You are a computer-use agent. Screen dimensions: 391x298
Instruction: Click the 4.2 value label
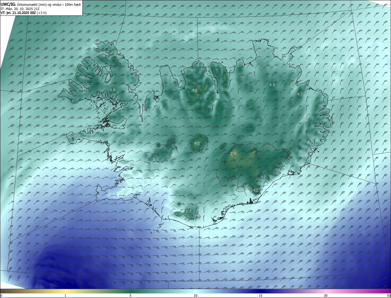(x=256, y=190)
